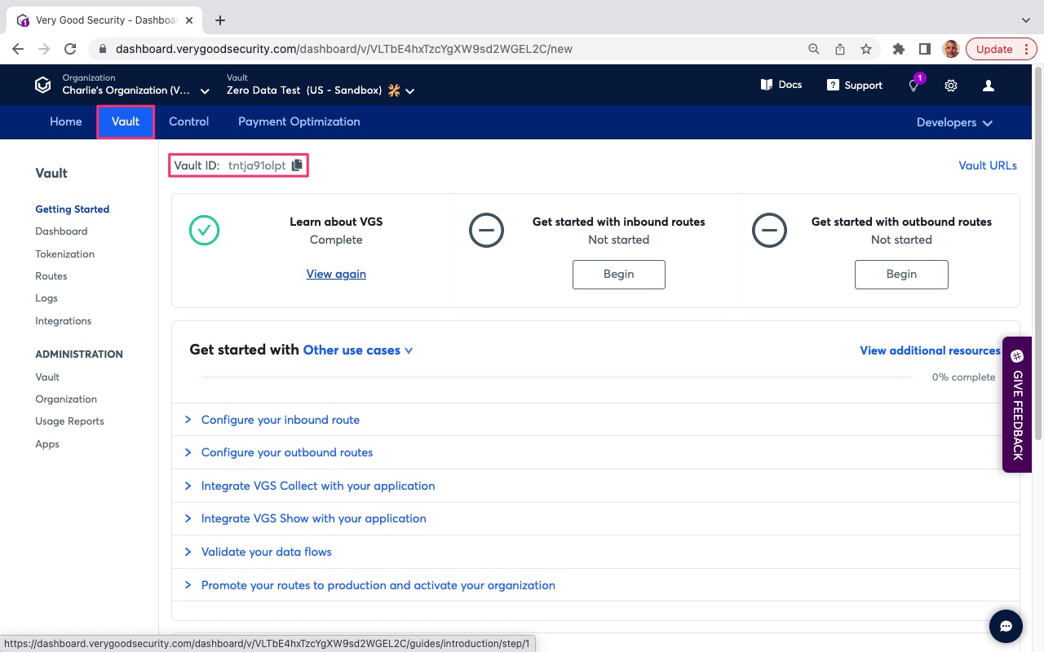Screen dimensions: 1044x652
Task: Open the live chat bubble
Action: click(x=1006, y=626)
